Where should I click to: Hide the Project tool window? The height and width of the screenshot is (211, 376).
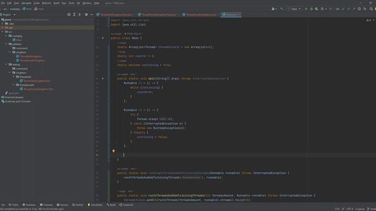click(x=92, y=15)
